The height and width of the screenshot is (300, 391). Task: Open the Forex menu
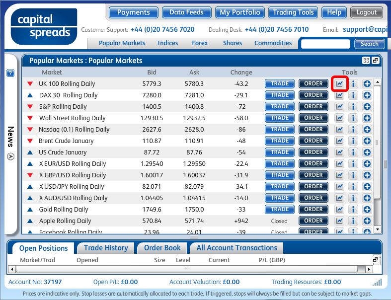coord(200,43)
